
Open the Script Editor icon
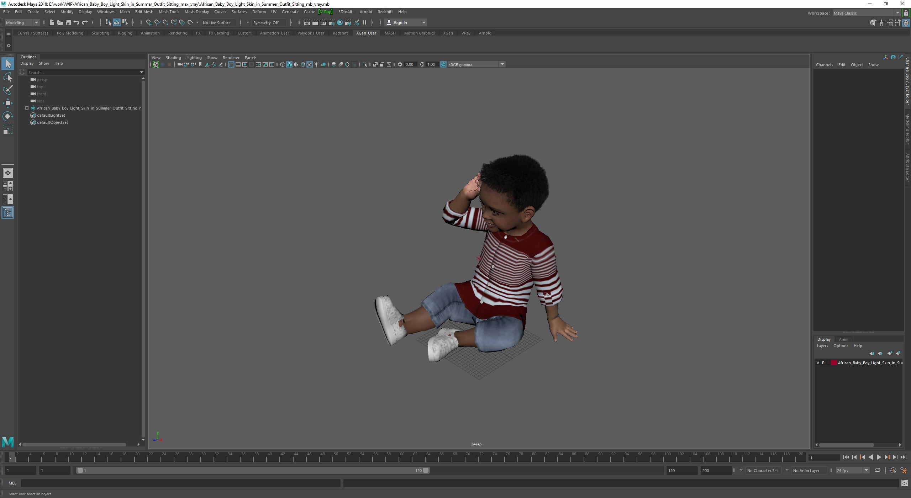904,483
